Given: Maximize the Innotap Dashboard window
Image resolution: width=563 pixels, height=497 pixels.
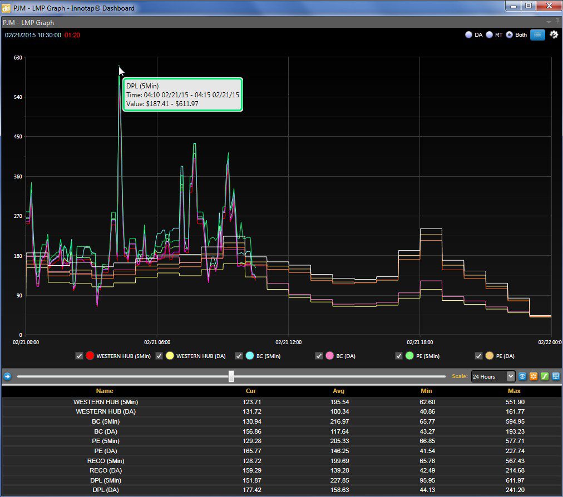Looking at the screenshot, I should pyautogui.click(x=529, y=6).
